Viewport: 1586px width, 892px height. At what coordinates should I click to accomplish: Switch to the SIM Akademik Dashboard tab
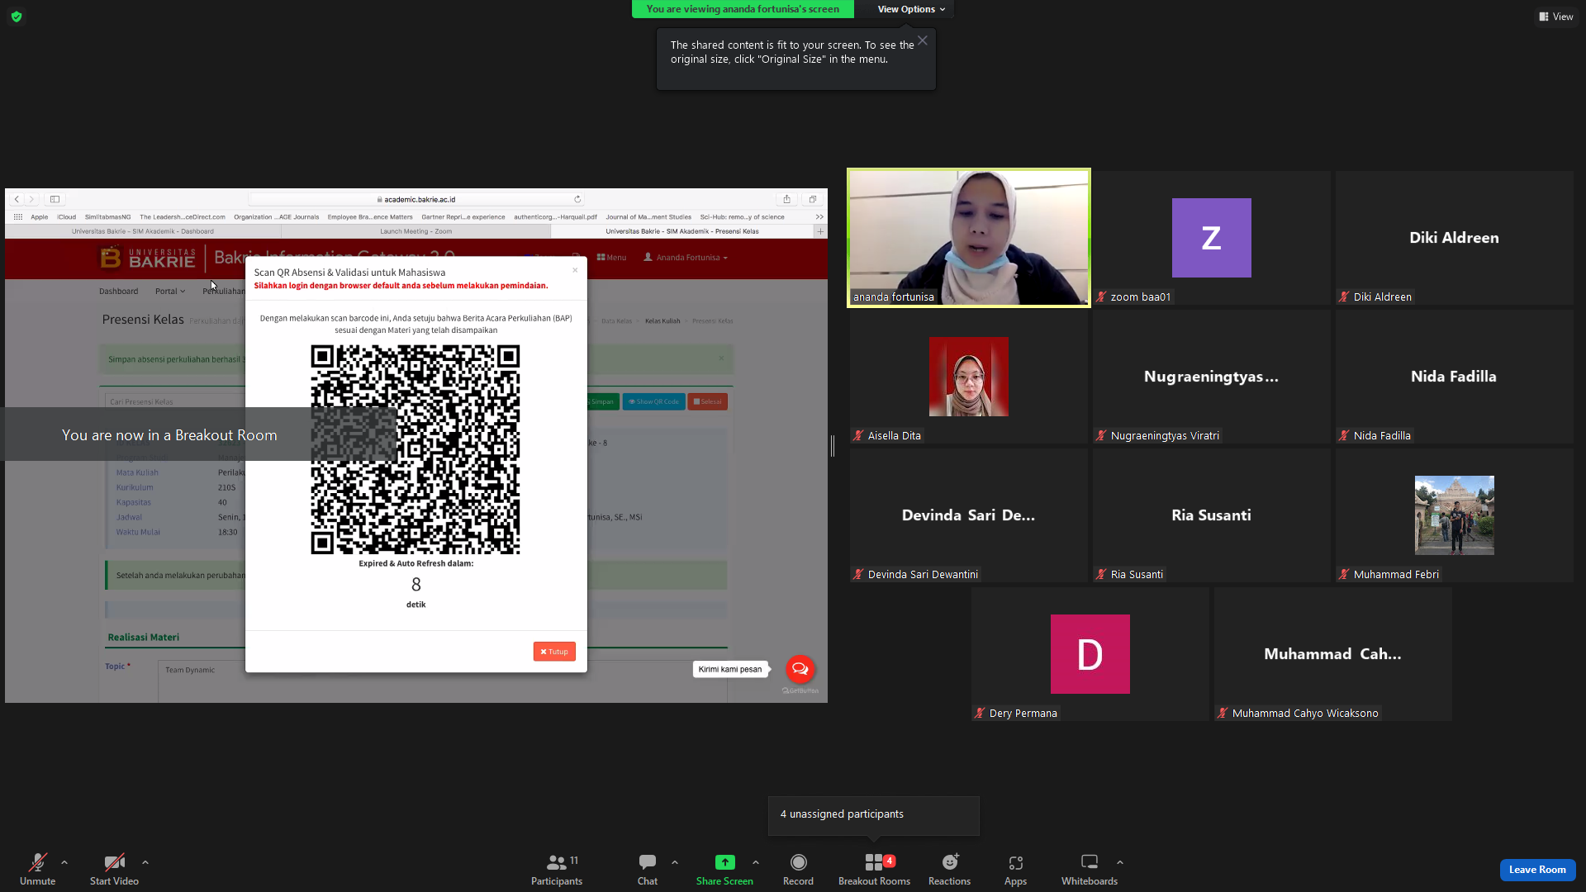[x=142, y=231]
